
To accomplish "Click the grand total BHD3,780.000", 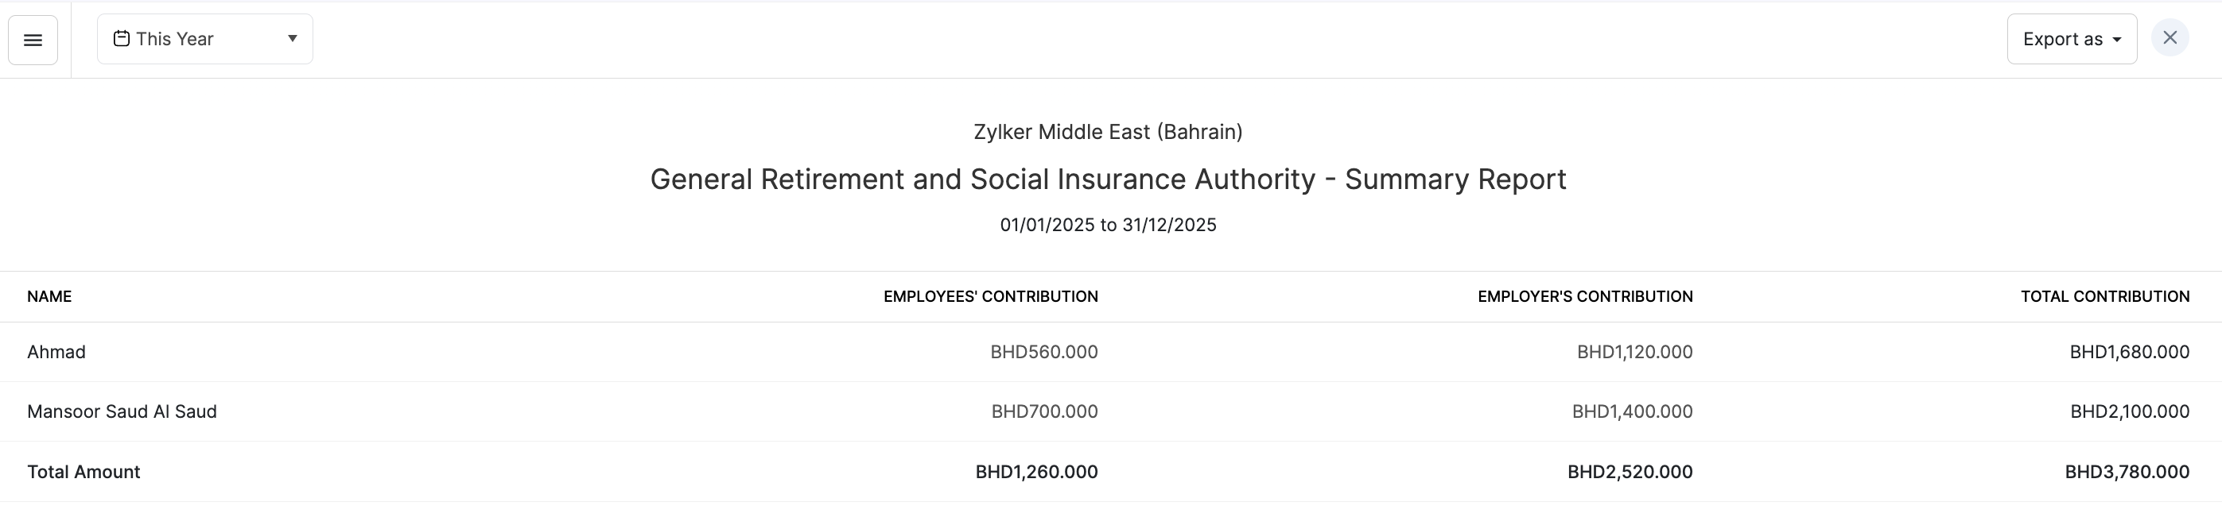I will (2127, 472).
